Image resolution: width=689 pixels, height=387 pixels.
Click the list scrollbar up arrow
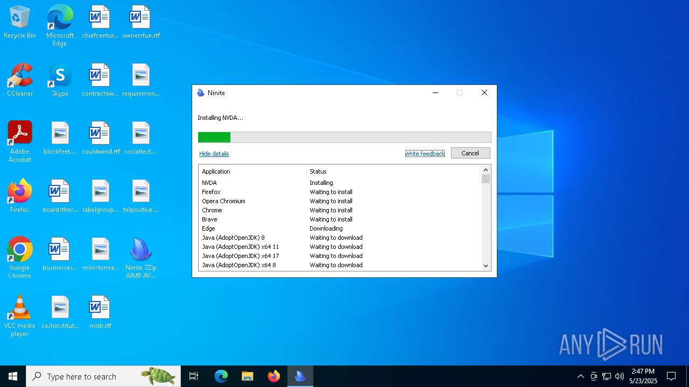click(x=486, y=170)
